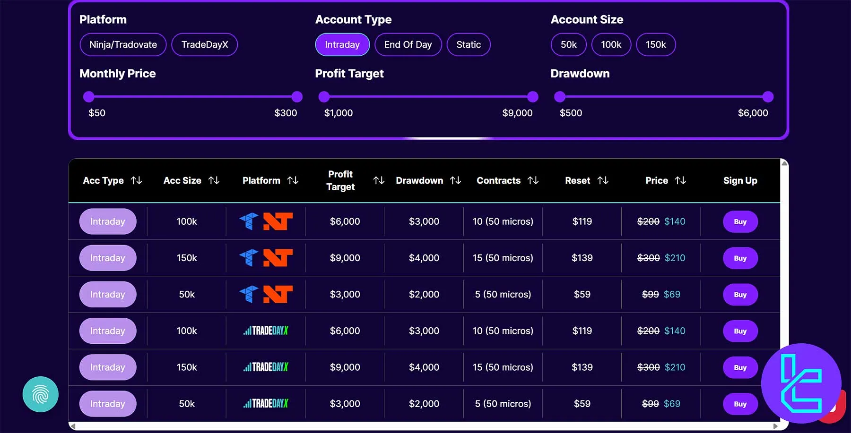
Task: Click the fingerprint icon button
Action: click(41, 394)
